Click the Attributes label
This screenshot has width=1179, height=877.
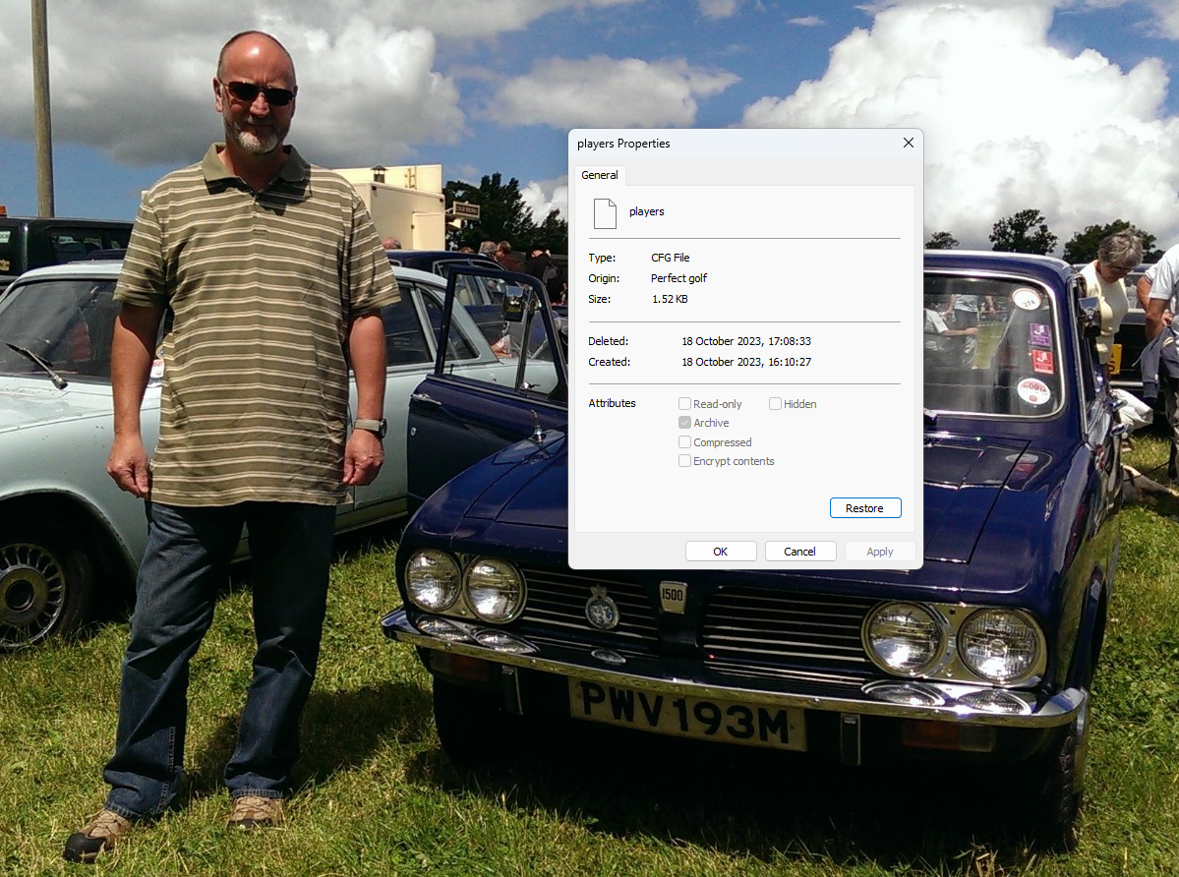point(612,403)
